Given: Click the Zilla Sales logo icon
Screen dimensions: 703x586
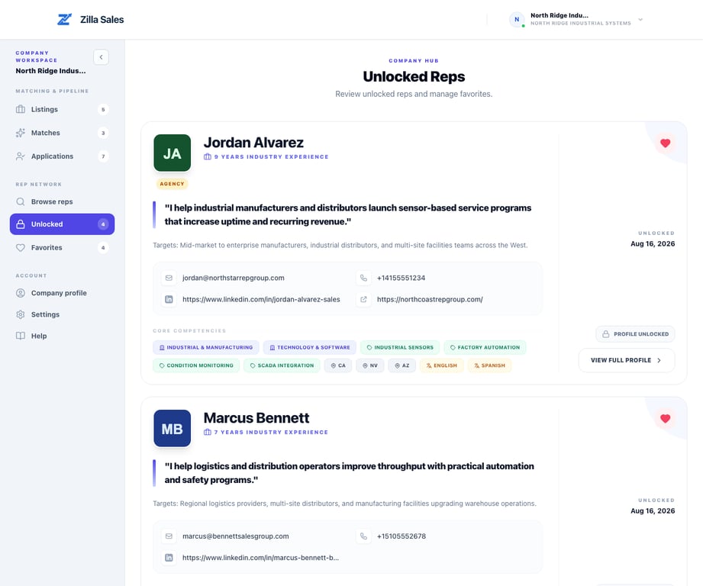Looking at the screenshot, I should 65,19.
